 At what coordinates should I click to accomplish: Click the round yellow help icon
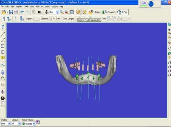coord(84,12)
